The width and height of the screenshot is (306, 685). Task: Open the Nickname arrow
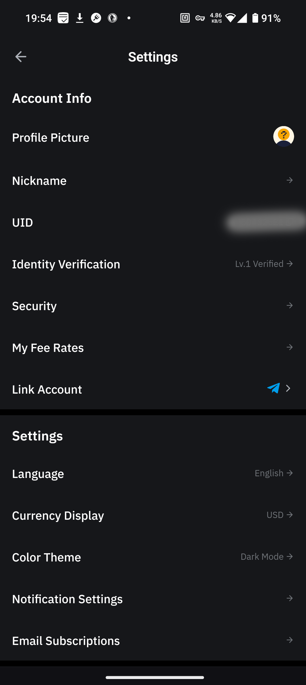click(289, 180)
